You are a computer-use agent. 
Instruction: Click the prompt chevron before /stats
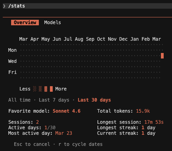click(x=4, y=6)
